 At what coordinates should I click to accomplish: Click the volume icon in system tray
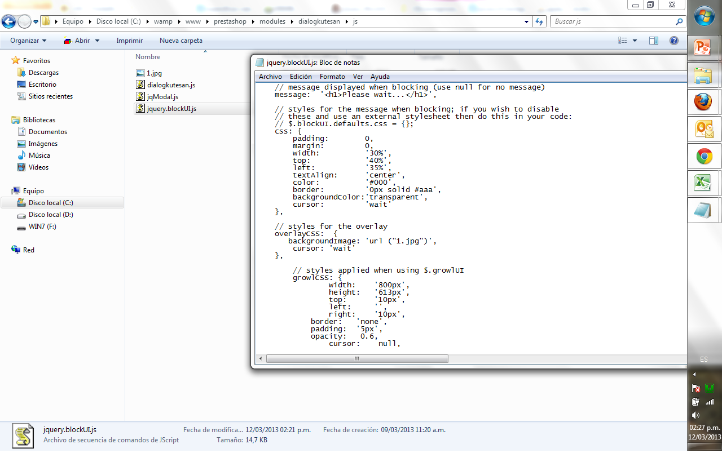pos(695,415)
